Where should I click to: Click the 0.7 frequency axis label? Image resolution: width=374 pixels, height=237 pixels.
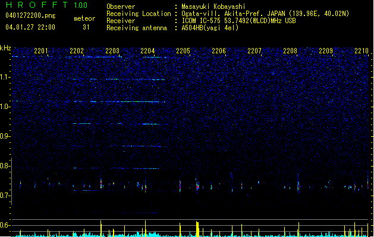pyautogui.click(x=5, y=196)
